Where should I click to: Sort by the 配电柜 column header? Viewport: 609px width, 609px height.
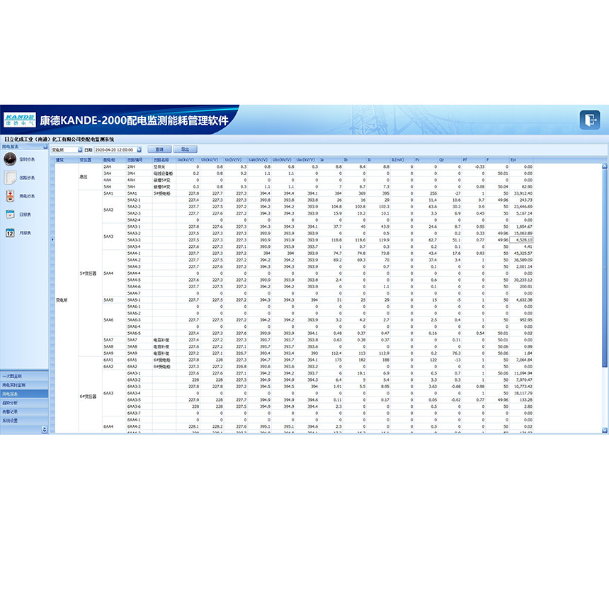pos(114,160)
